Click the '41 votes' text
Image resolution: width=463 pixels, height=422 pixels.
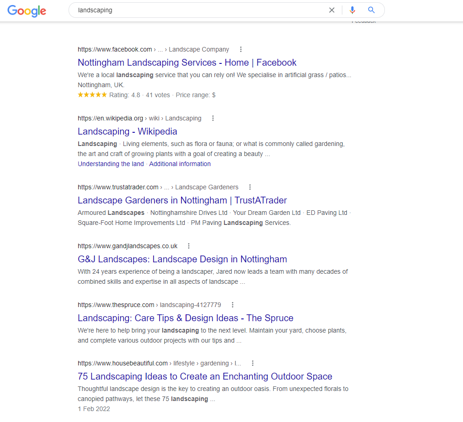coord(158,95)
